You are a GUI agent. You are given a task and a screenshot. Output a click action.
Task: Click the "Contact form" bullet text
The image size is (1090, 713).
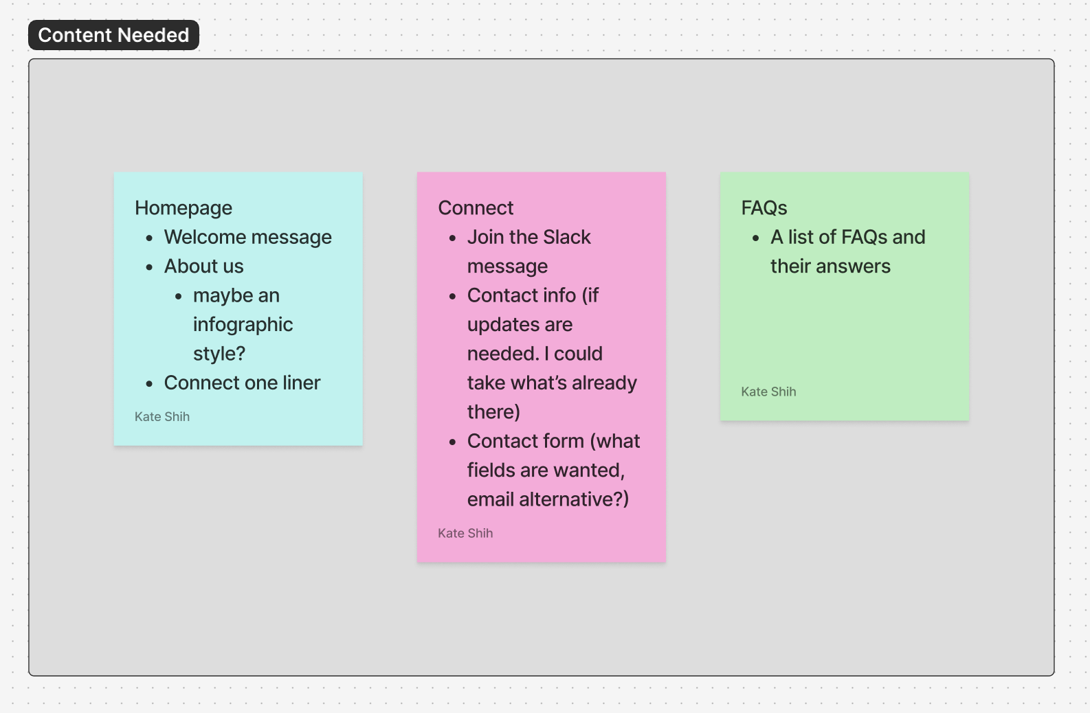(553, 441)
